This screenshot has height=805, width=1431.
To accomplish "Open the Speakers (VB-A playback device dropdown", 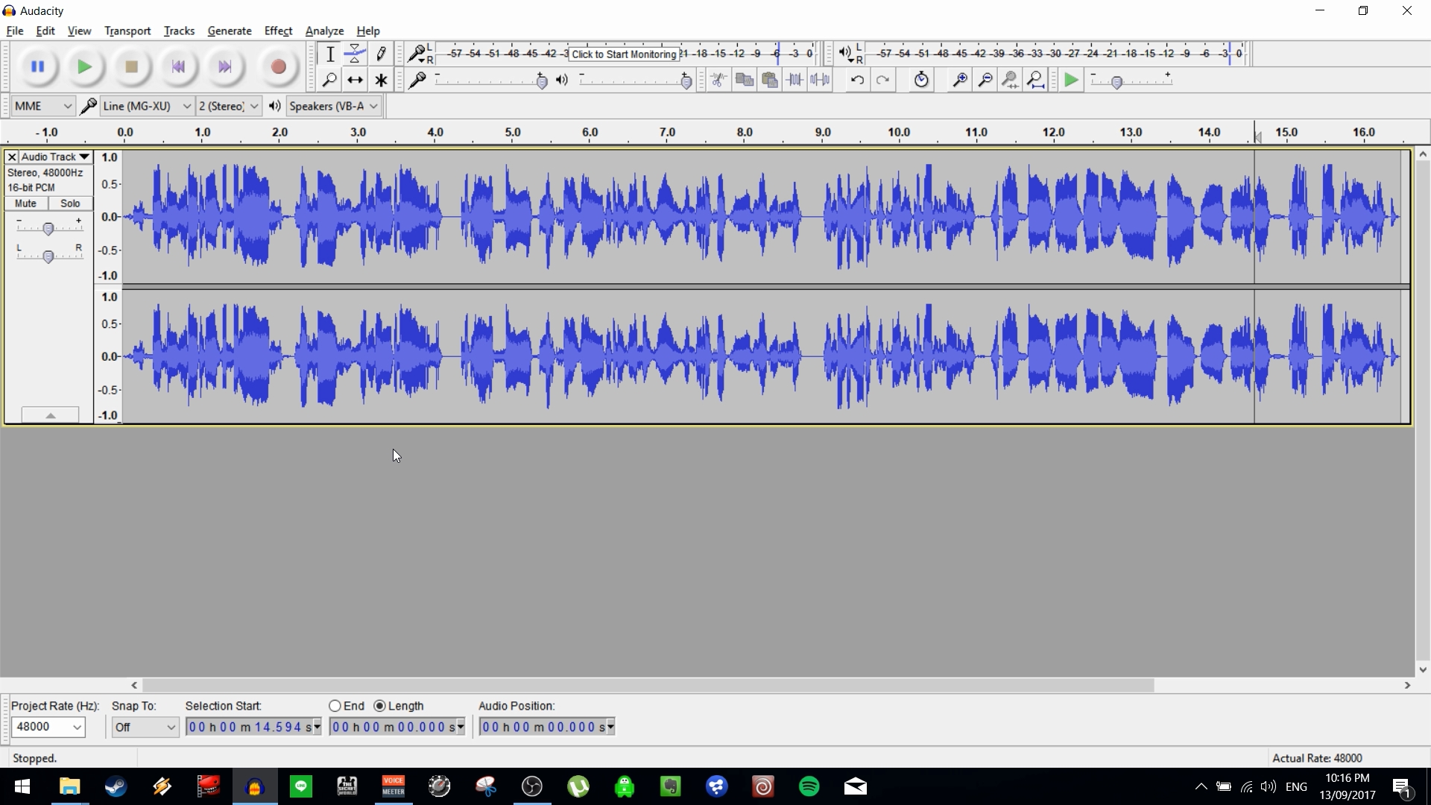I will click(x=334, y=106).
